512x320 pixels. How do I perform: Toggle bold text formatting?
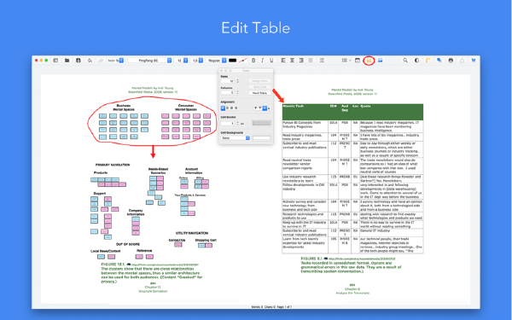(x=253, y=61)
